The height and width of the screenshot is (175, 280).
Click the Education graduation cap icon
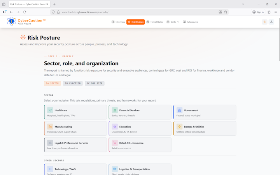tap(115, 127)
